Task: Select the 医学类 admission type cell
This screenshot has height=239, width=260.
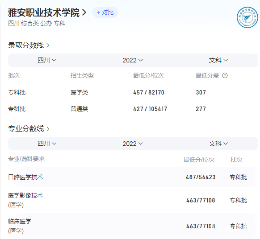Action: coord(79,92)
